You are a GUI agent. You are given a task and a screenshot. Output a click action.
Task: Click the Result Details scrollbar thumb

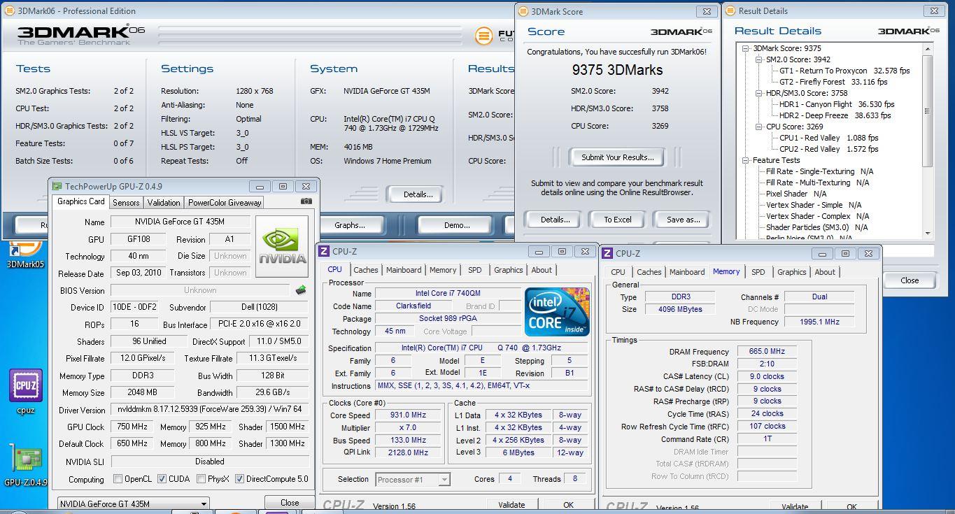pos(928,110)
